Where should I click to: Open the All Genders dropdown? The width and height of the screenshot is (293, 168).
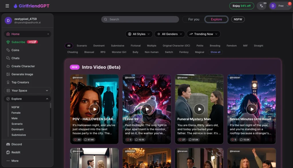pyautogui.click(x=170, y=34)
